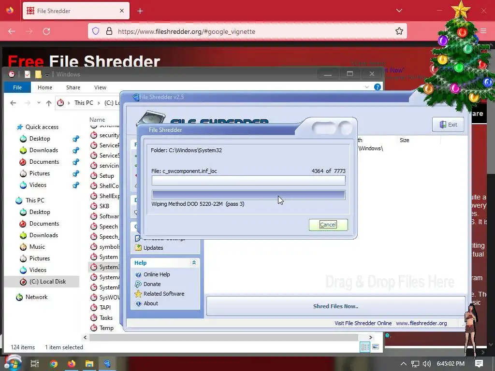
Task: Click Explorer horizontal scrollbar left arrow
Action: [x=85, y=337]
